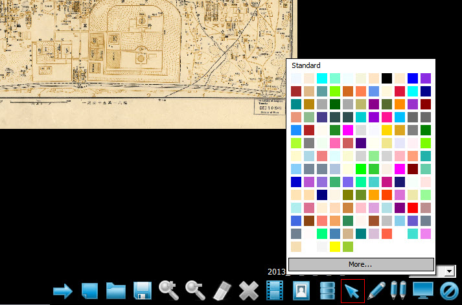The height and width of the screenshot is (305, 462).
Task: Select the double pencil tool
Action: pyautogui.click(x=399, y=291)
